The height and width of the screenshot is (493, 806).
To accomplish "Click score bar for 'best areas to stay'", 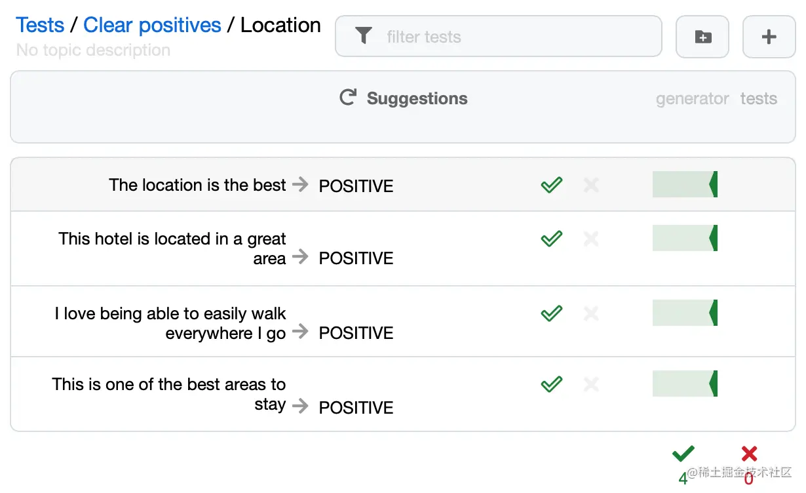I will point(685,384).
